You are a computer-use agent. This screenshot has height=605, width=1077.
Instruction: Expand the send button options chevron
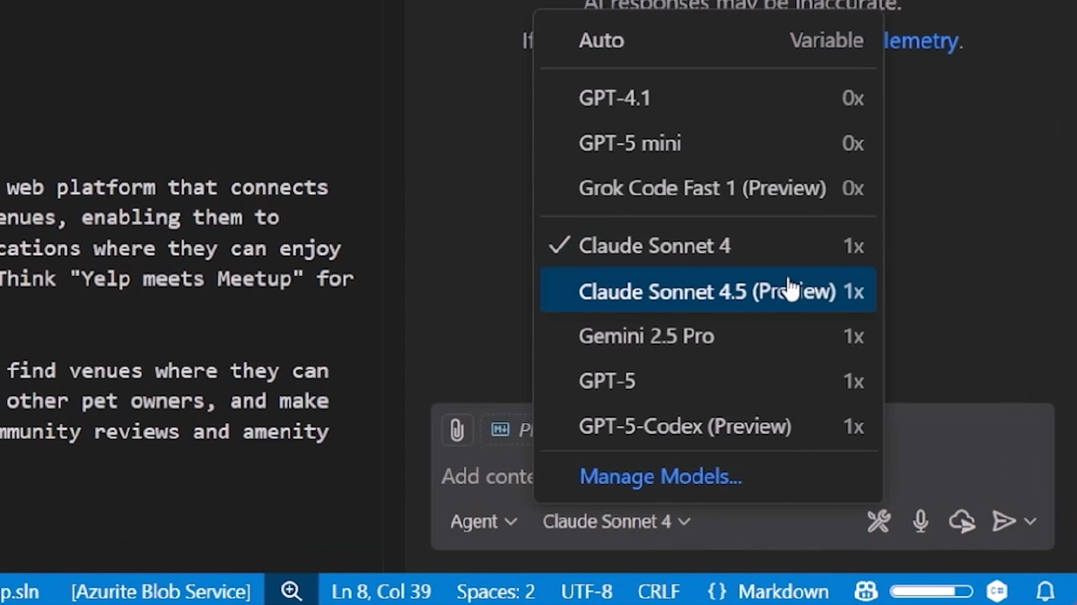1030,522
